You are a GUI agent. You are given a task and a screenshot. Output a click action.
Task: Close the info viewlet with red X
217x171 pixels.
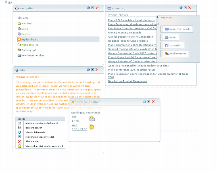coord(97,70)
